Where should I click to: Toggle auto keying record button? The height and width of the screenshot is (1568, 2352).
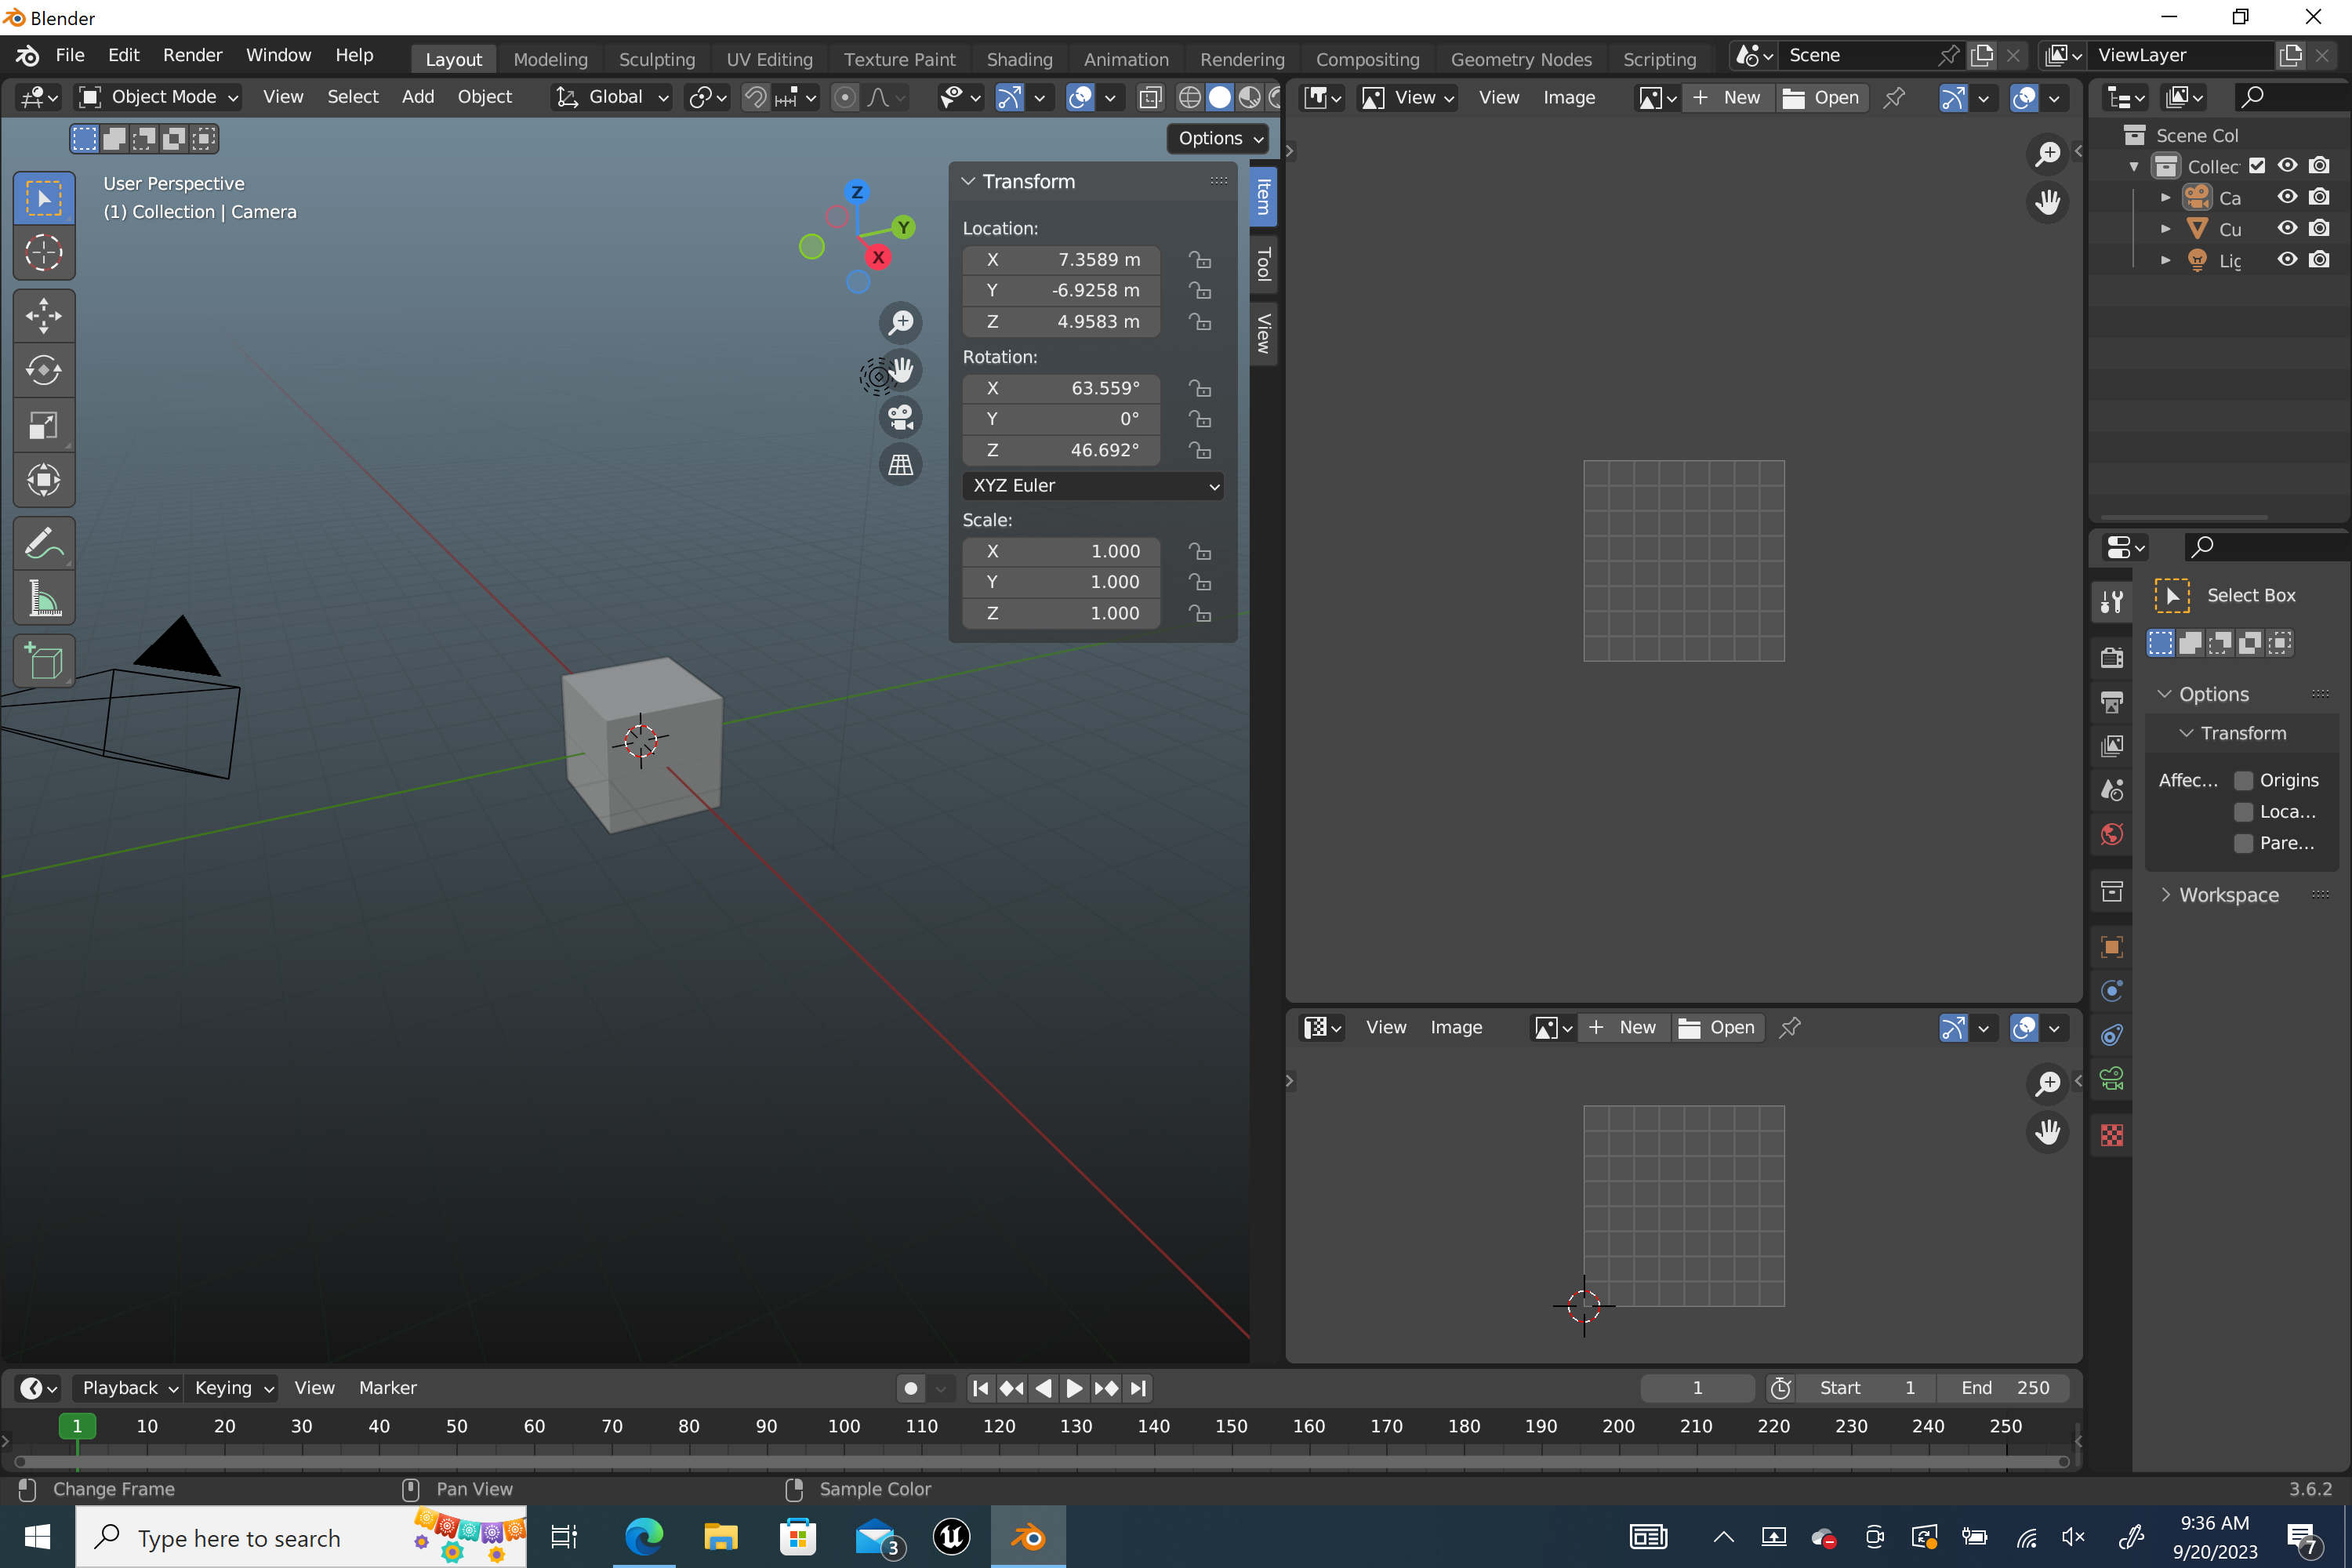910,1388
